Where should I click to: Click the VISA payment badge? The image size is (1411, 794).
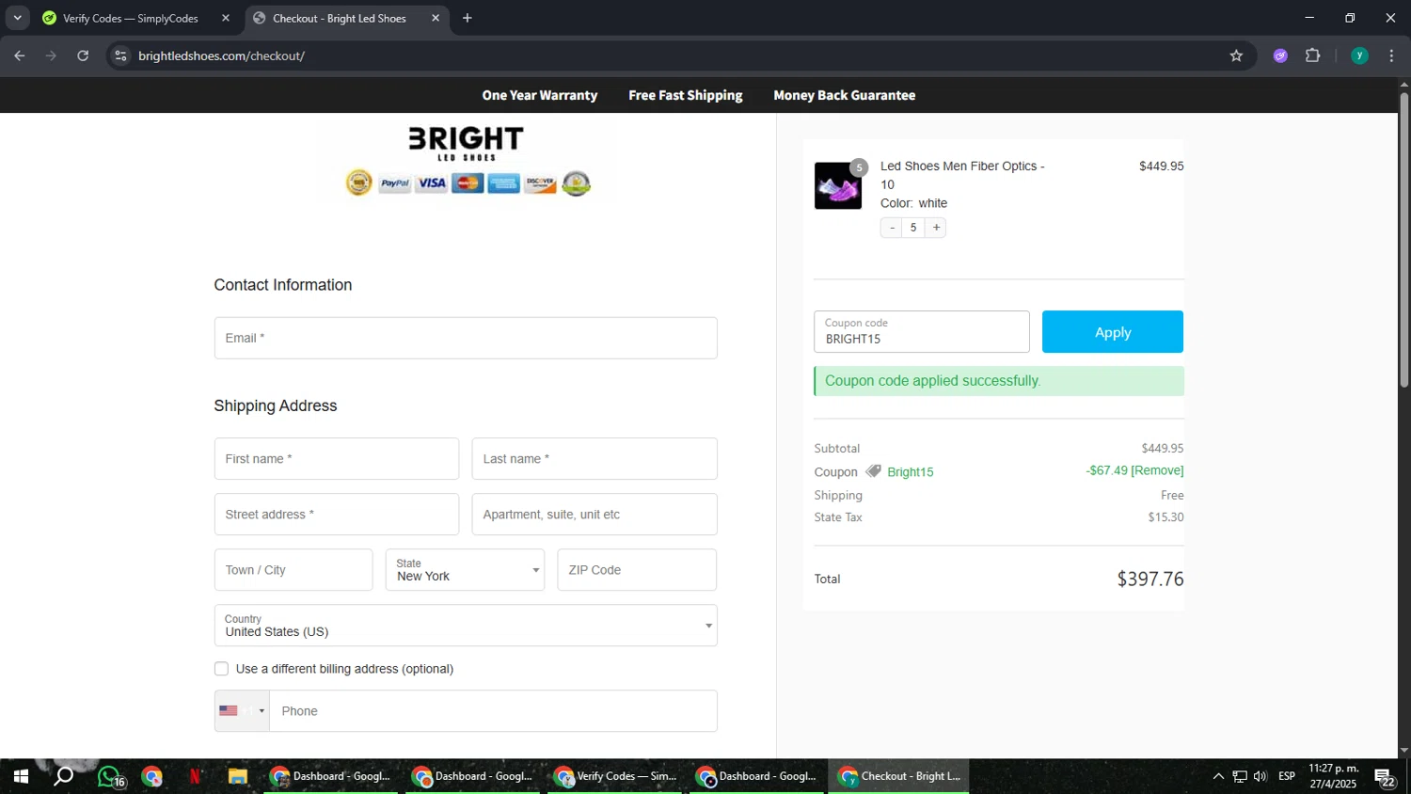(432, 183)
